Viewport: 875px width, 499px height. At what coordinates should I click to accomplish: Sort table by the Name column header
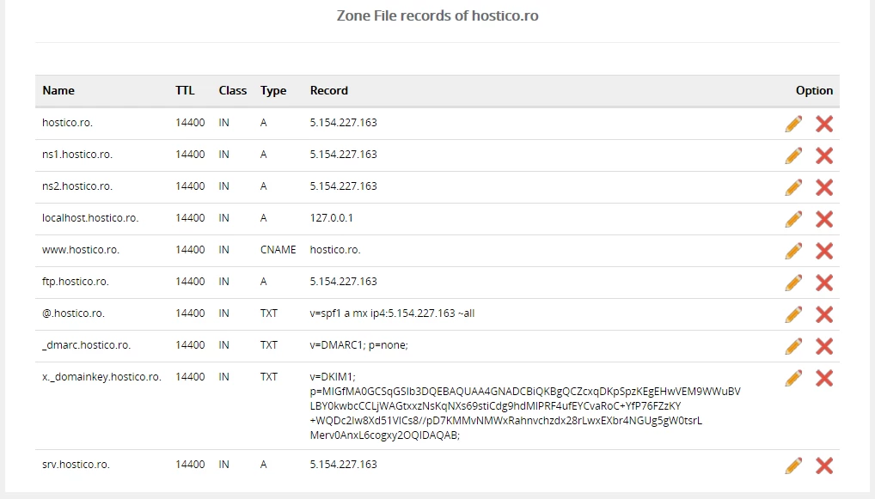pyautogui.click(x=58, y=90)
